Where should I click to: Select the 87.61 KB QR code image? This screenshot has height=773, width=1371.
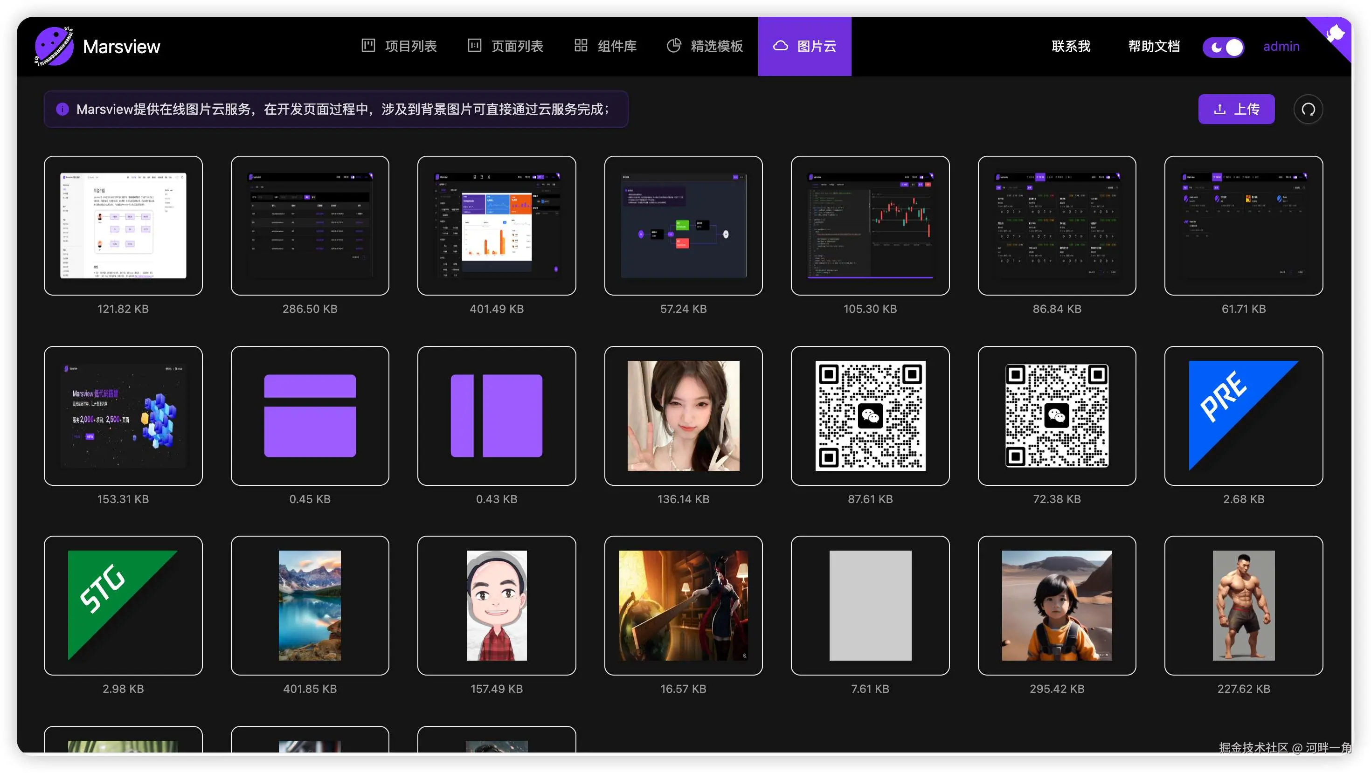(870, 415)
